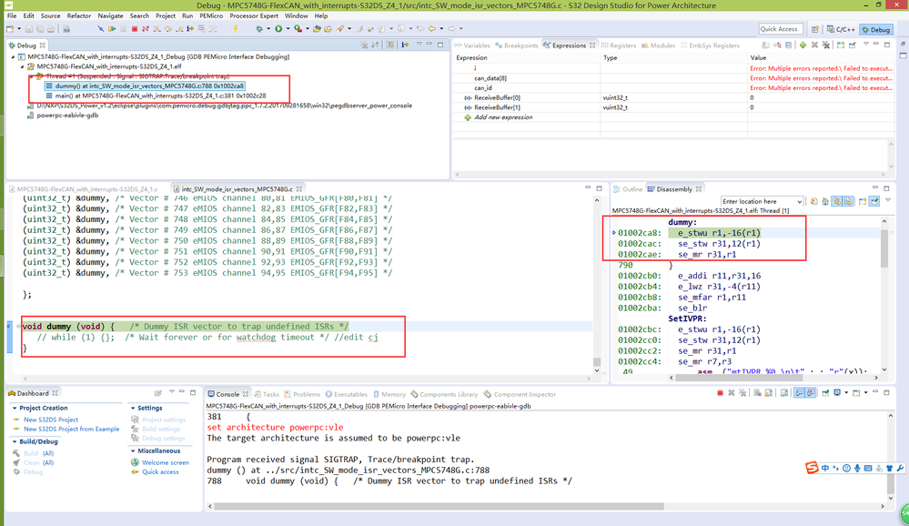
Task: Open the PEMicro menu
Action: pyautogui.click(x=211, y=15)
